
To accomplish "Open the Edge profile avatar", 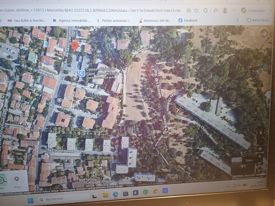I will (225, 10).
